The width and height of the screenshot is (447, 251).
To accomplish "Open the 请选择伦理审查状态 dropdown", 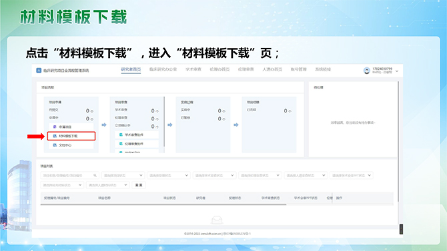I will click(260, 176).
